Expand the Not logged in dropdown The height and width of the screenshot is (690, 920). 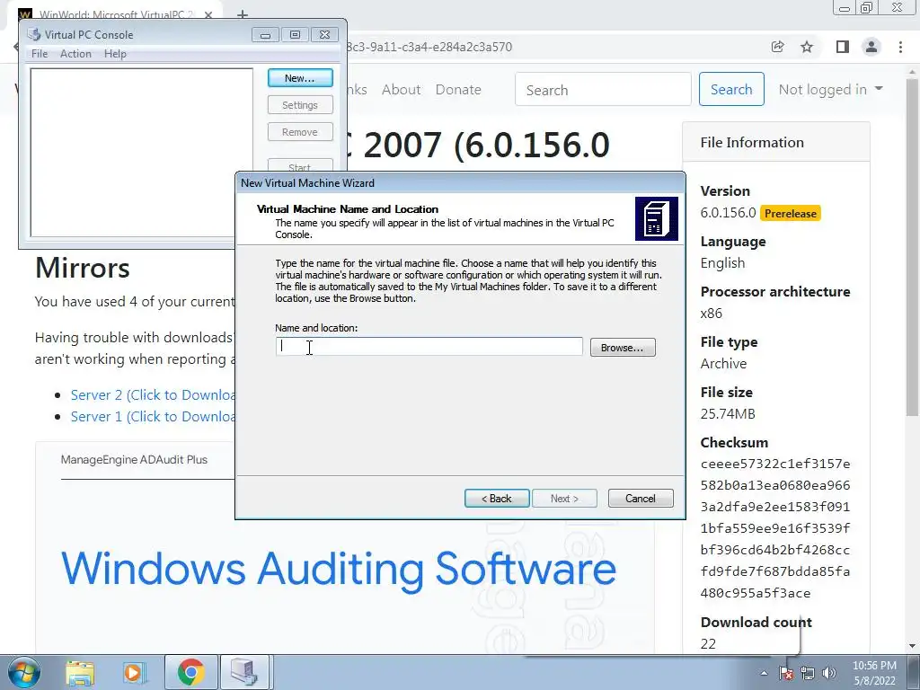830,89
